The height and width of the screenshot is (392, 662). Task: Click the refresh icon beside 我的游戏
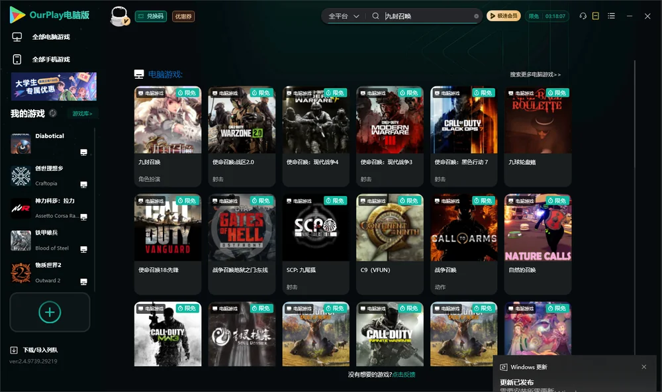(53, 113)
